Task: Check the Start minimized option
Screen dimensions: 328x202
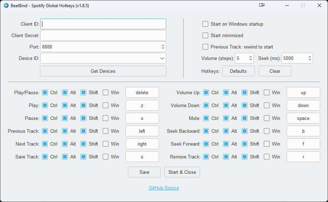Action: [x=205, y=35]
